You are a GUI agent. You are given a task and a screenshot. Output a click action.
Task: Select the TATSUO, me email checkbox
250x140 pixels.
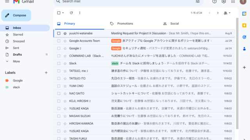click(x=59, y=71)
